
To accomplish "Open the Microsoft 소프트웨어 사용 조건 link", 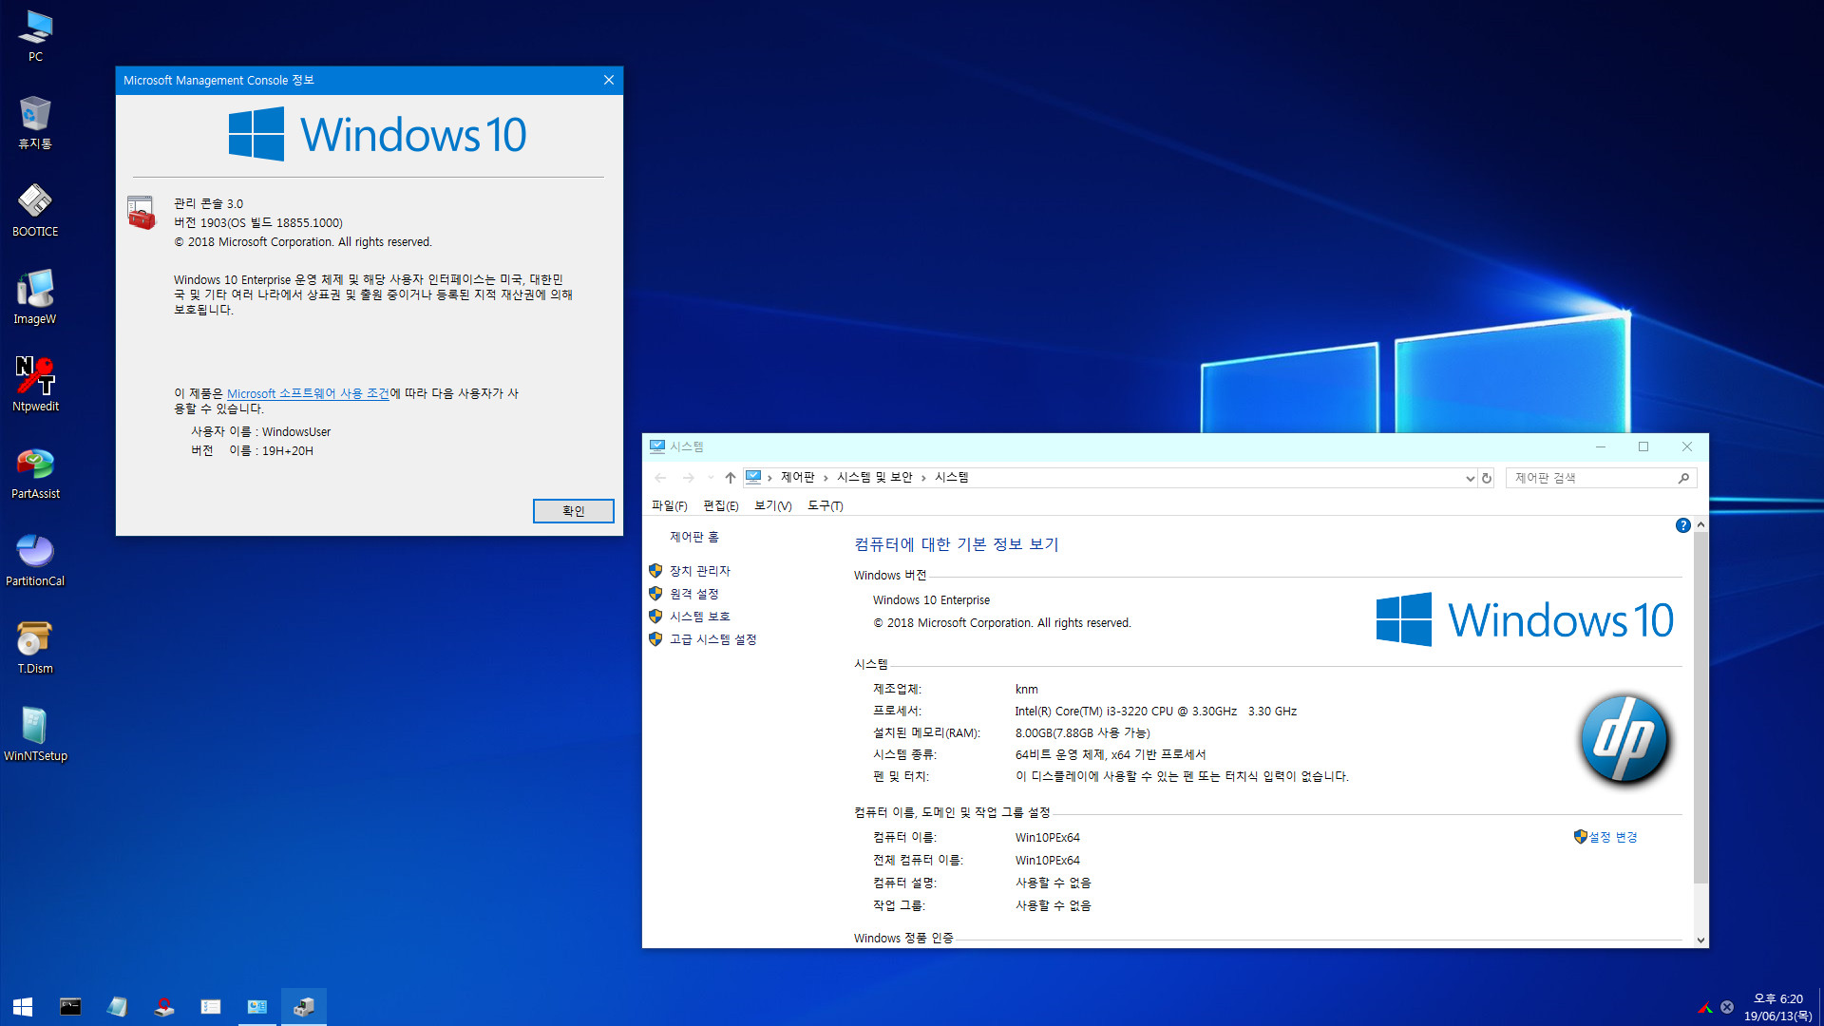I will (x=308, y=393).
